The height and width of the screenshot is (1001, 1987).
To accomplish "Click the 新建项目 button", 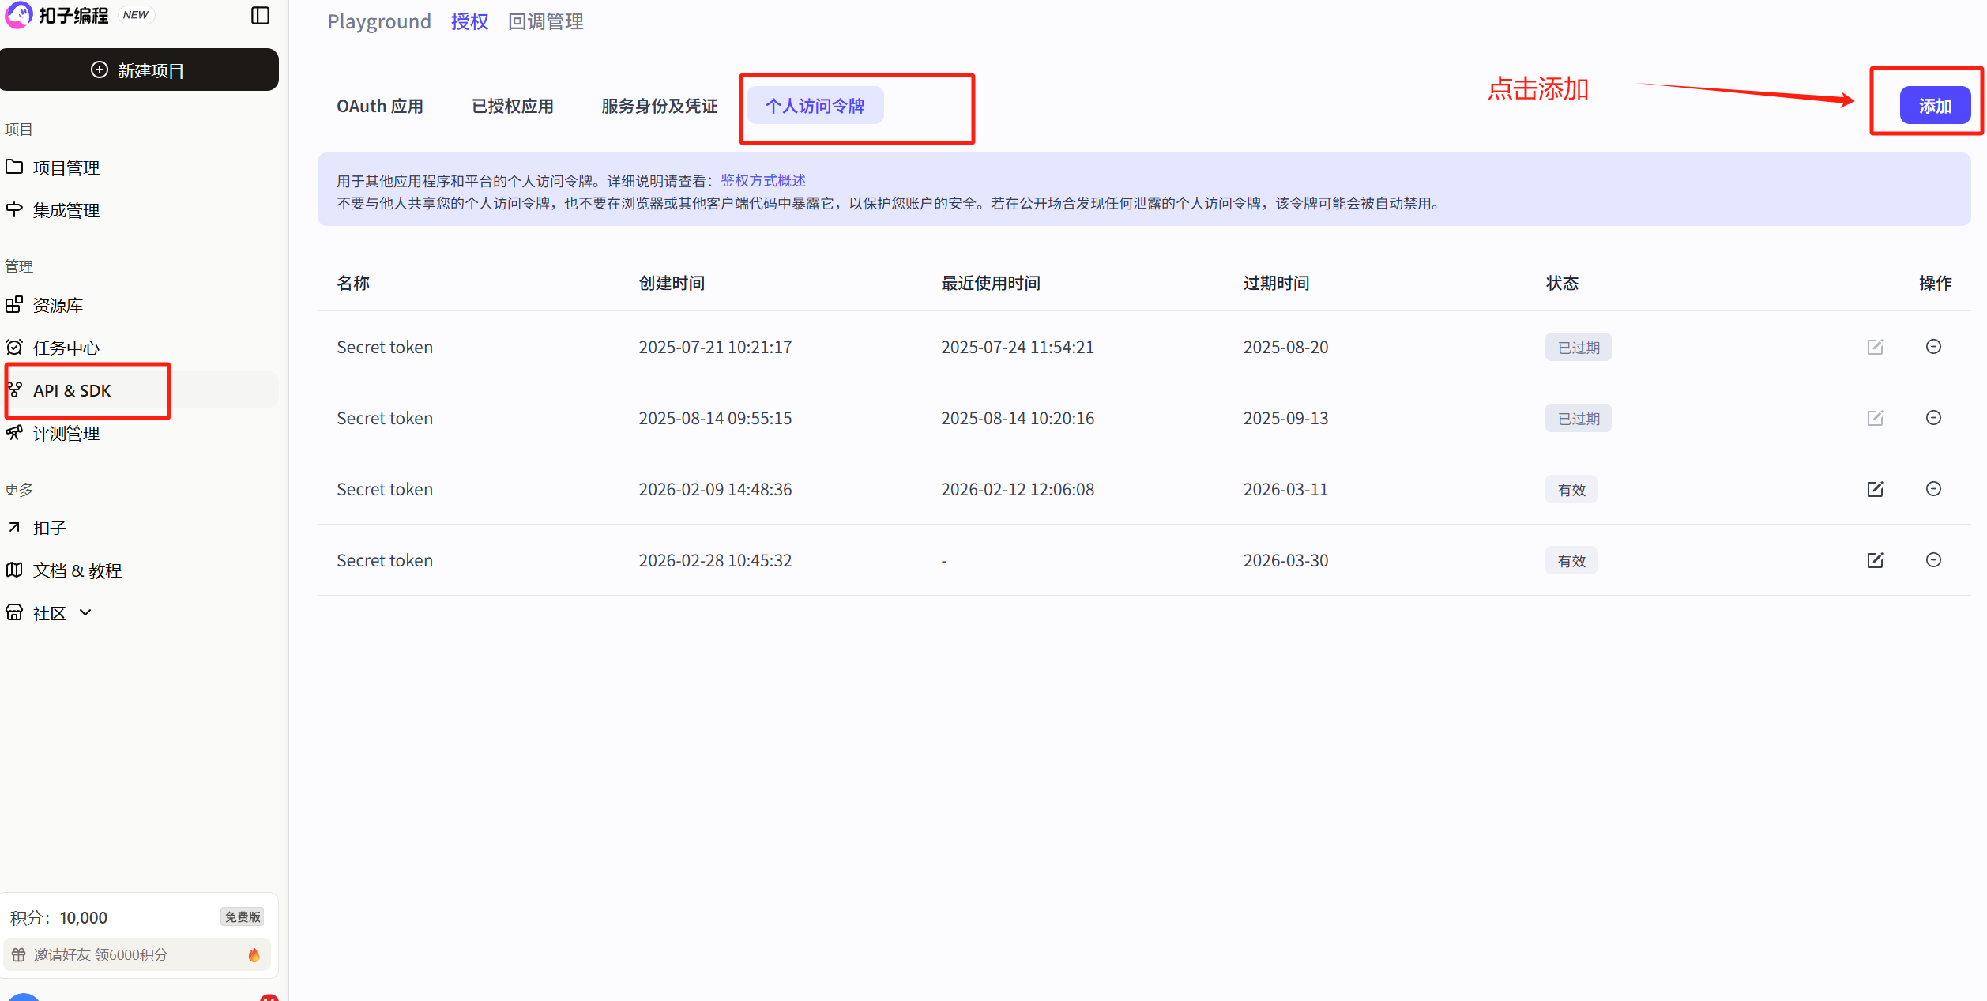I will pyautogui.click(x=139, y=70).
